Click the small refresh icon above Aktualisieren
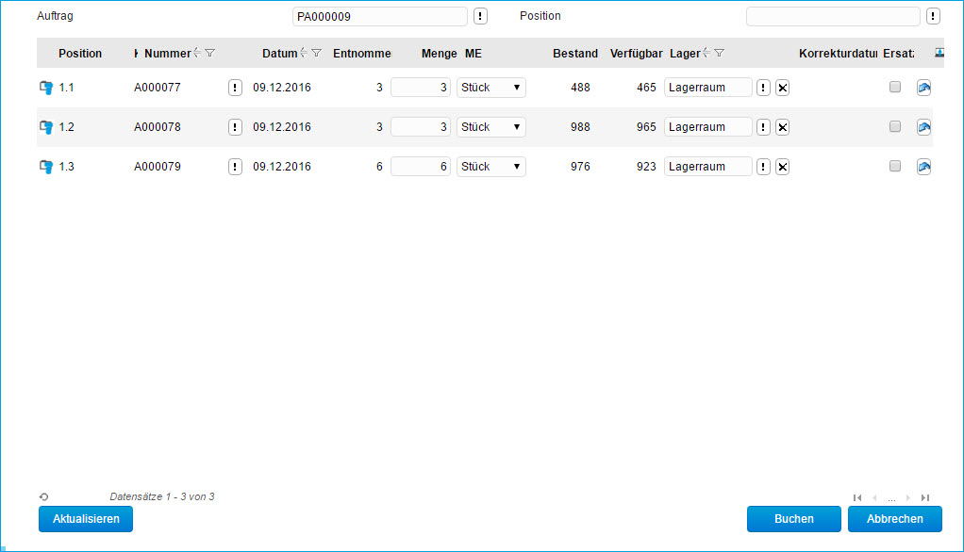The width and height of the screenshot is (964, 552). [x=43, y=496]
